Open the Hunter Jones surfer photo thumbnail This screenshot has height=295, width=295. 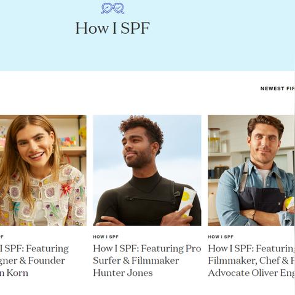coord(147,170)
